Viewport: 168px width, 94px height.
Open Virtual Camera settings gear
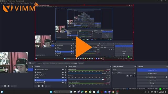(166, 77)
